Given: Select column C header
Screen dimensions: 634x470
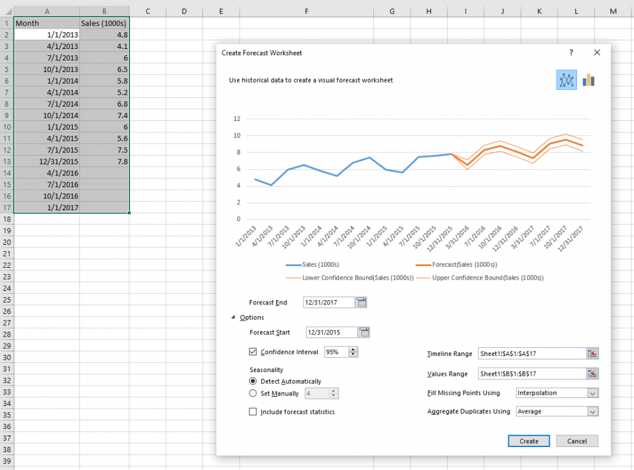Looking at the screenshot, I should click(147, 11).
